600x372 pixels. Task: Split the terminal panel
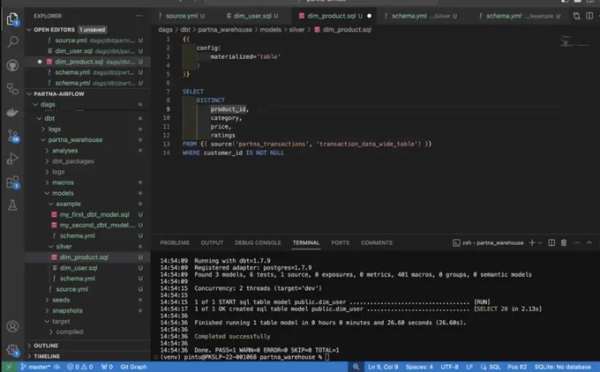click(551, 242)
